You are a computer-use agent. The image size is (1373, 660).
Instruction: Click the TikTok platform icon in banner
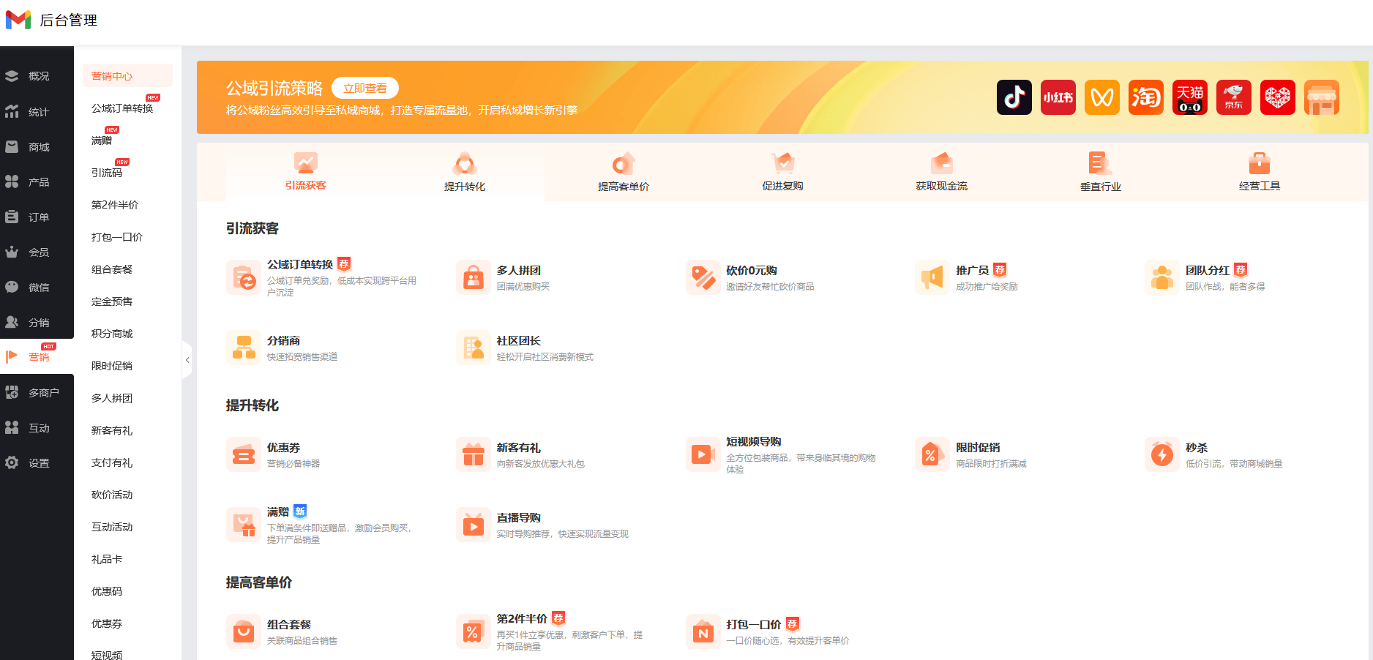(x=1014, y=97)
